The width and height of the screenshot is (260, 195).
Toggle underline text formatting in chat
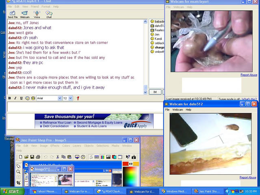pos(21,98)
